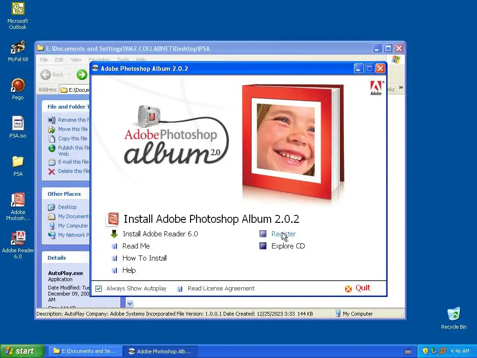Click the Register link
The height and width of the screenshot is (358, 477).
pyautogui.click(x=284, y=234)
